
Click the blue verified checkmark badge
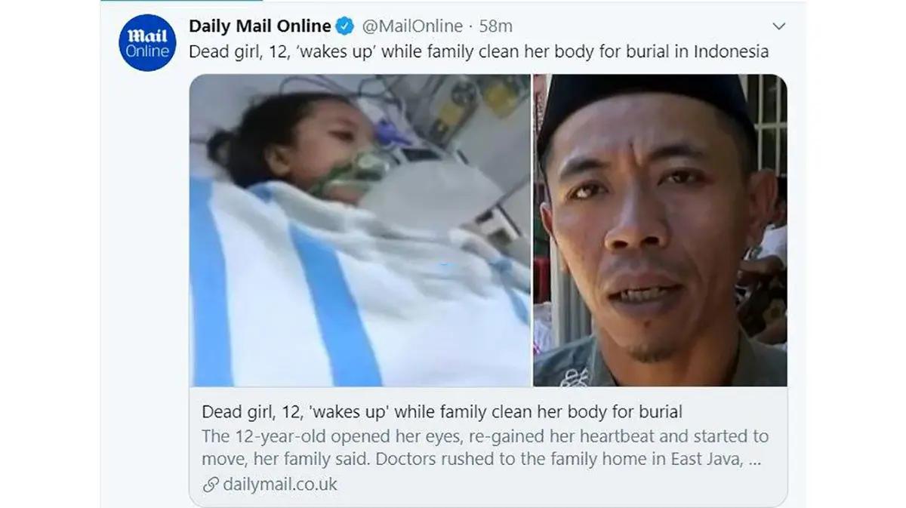[345, 26]
